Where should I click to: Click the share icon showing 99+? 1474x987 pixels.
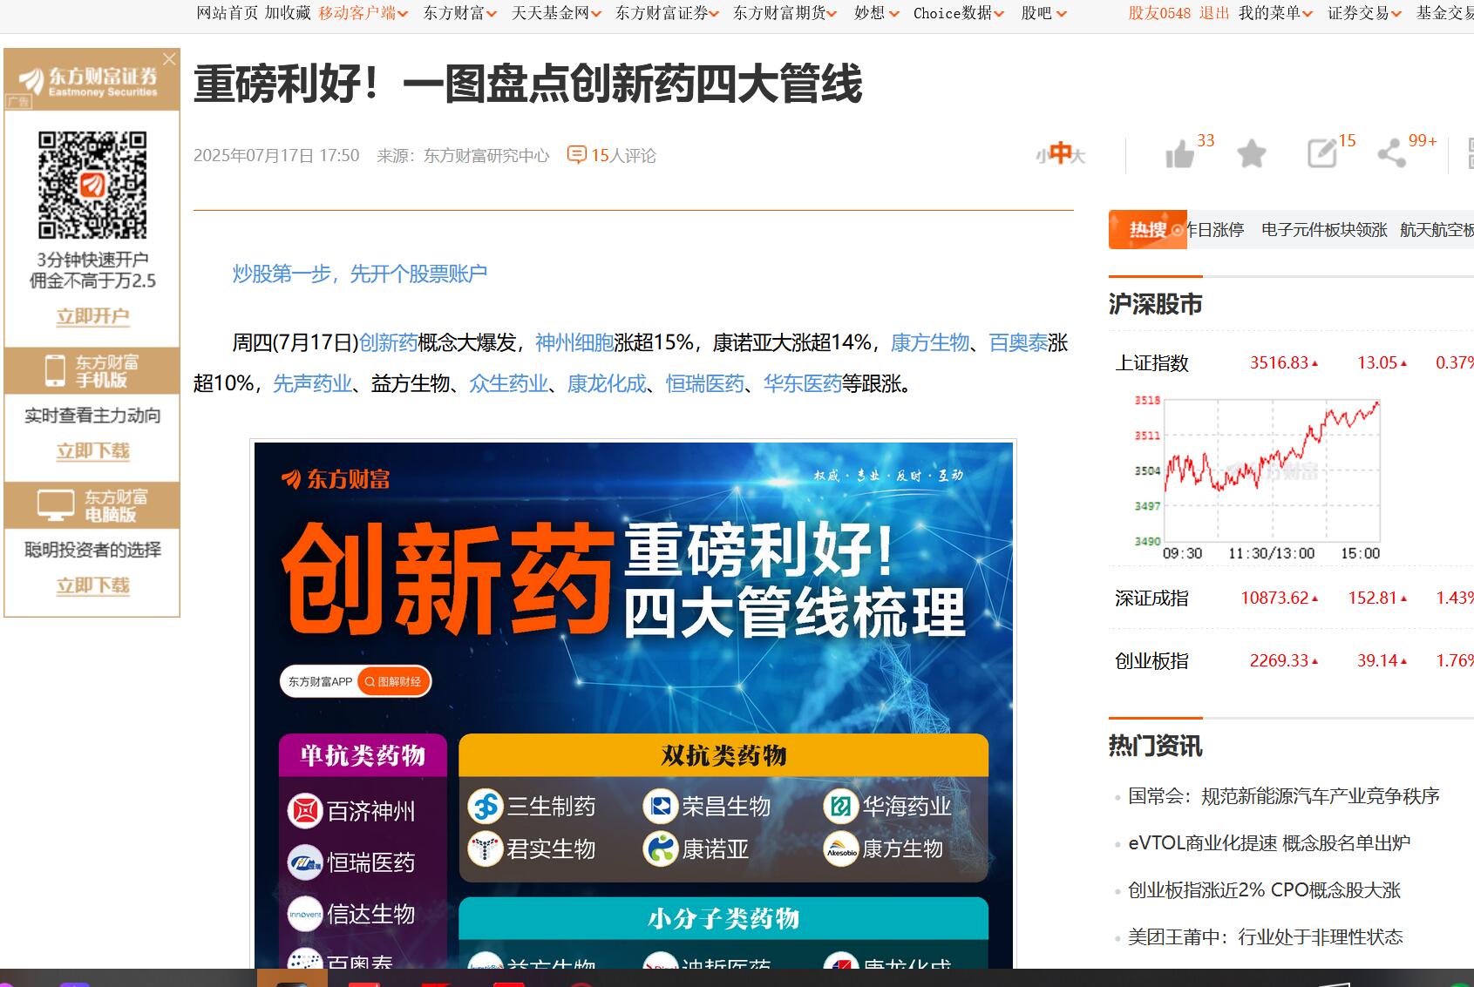click(1391, 154)
